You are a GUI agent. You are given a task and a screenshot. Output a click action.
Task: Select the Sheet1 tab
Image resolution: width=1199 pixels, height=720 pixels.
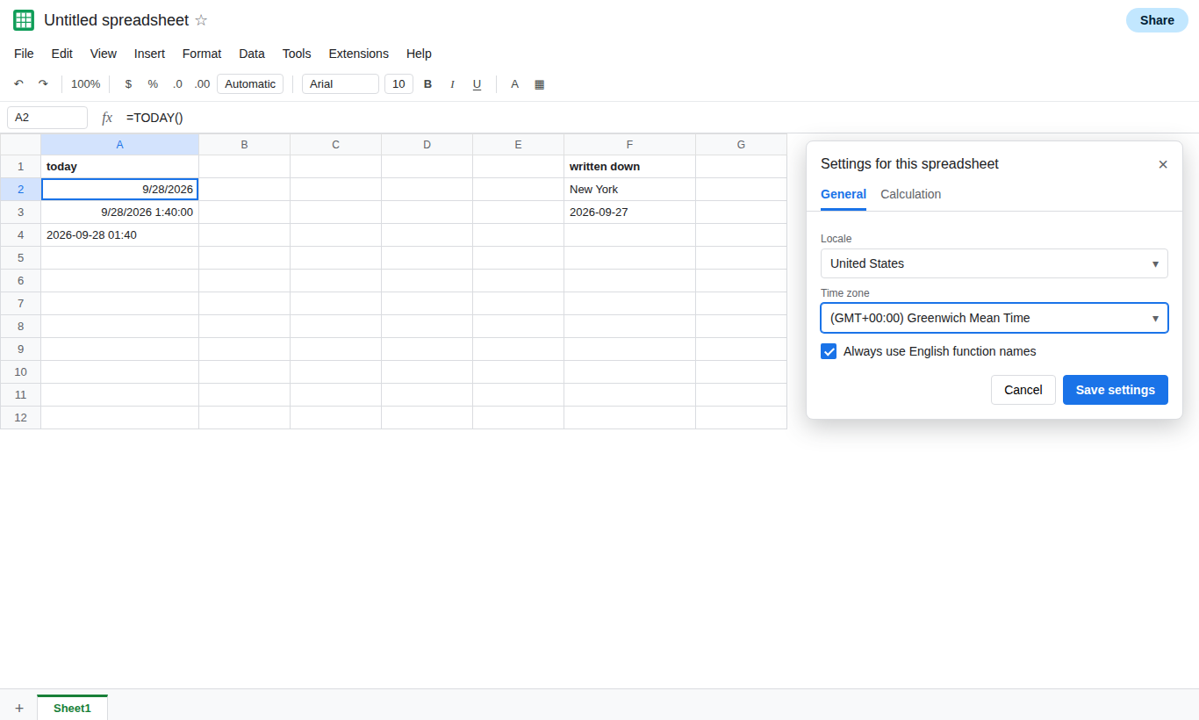(x=72, y=708)
